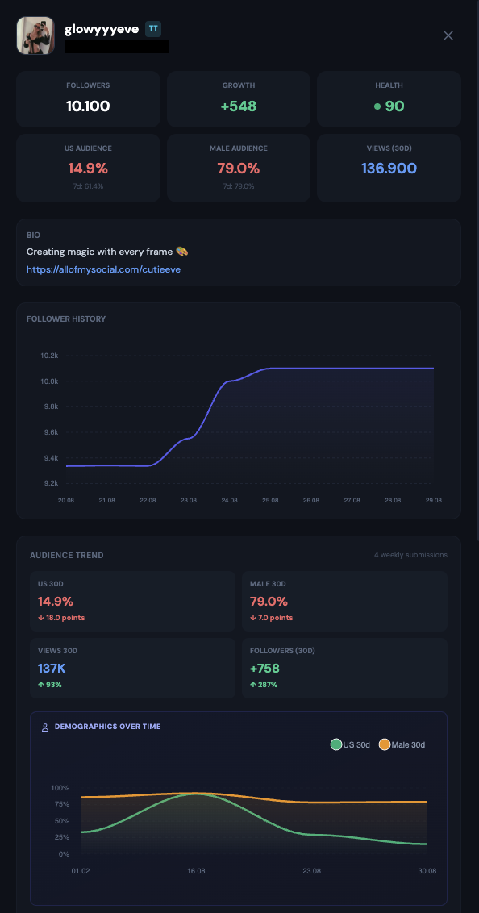Click the Views 30D up arrow indicator
This screenshot has height=913, width=479.
[41, 685]
